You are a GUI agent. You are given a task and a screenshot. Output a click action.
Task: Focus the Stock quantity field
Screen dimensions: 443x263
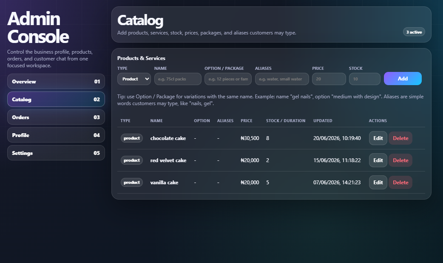[x=365, y=79]
